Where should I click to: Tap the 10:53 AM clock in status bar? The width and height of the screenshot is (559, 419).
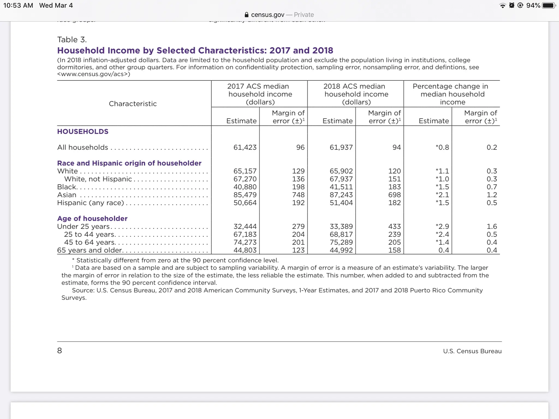pos(18,5)
